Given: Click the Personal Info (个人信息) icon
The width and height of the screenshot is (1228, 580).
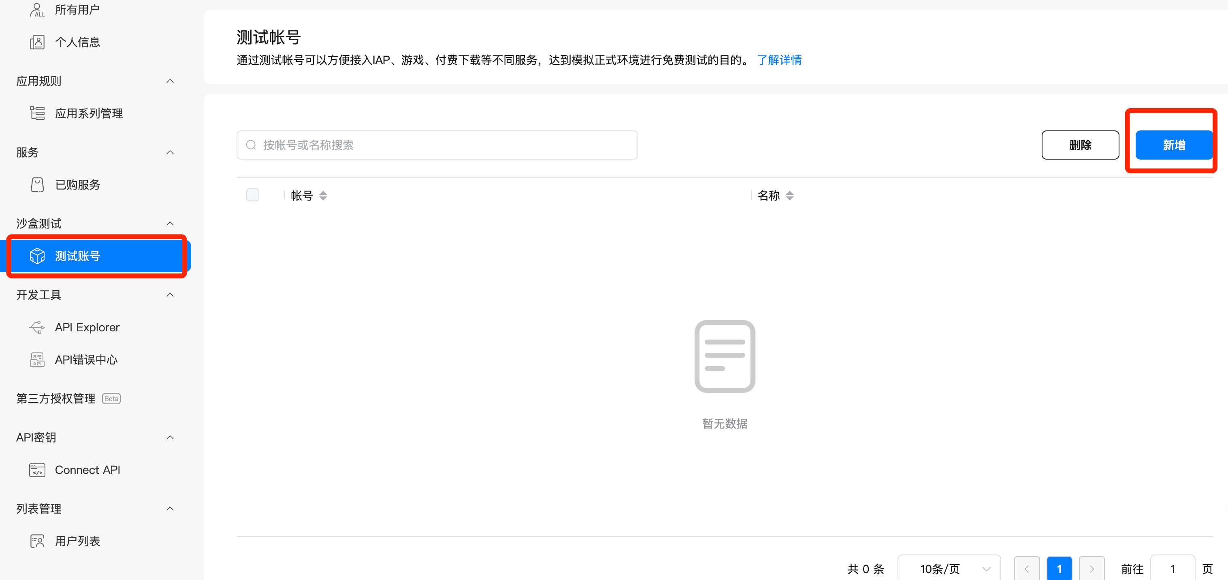Looking at the screenshot, I should coord(37,42).
